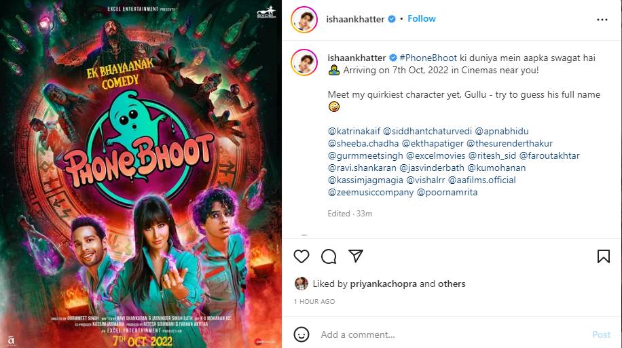Viewport: 622px width, 348px height.
Task: Open the @siddhantchaturvedi mention
Action: coord(427,131)
